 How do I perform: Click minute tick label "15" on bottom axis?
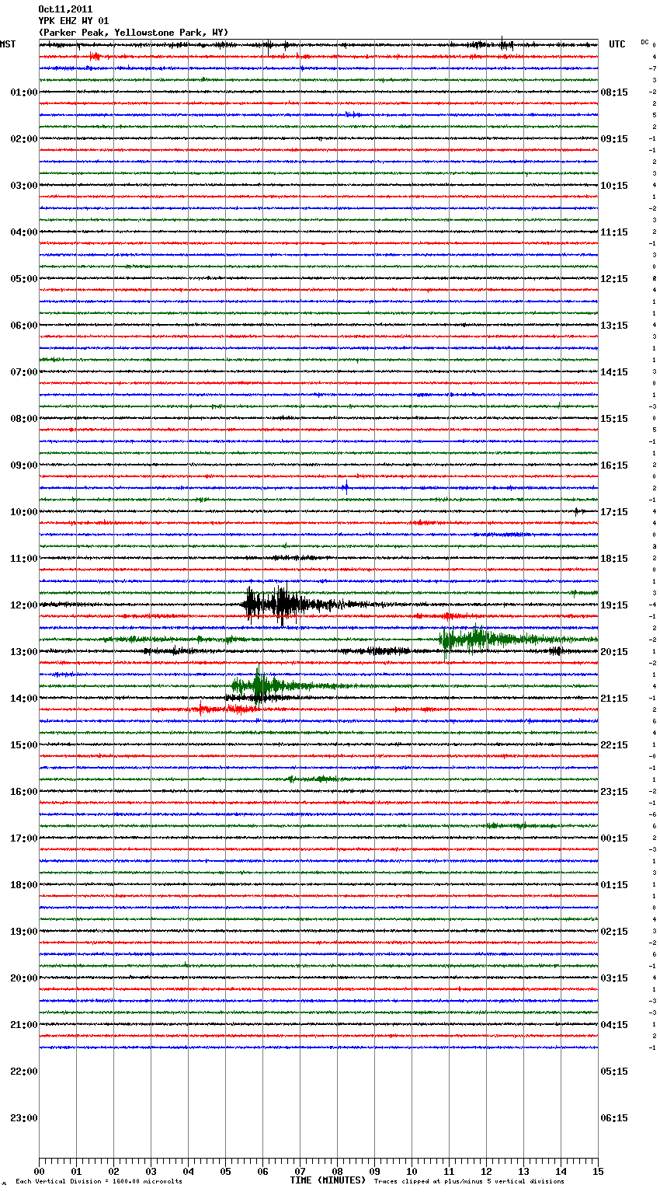tap(598, 1171)
